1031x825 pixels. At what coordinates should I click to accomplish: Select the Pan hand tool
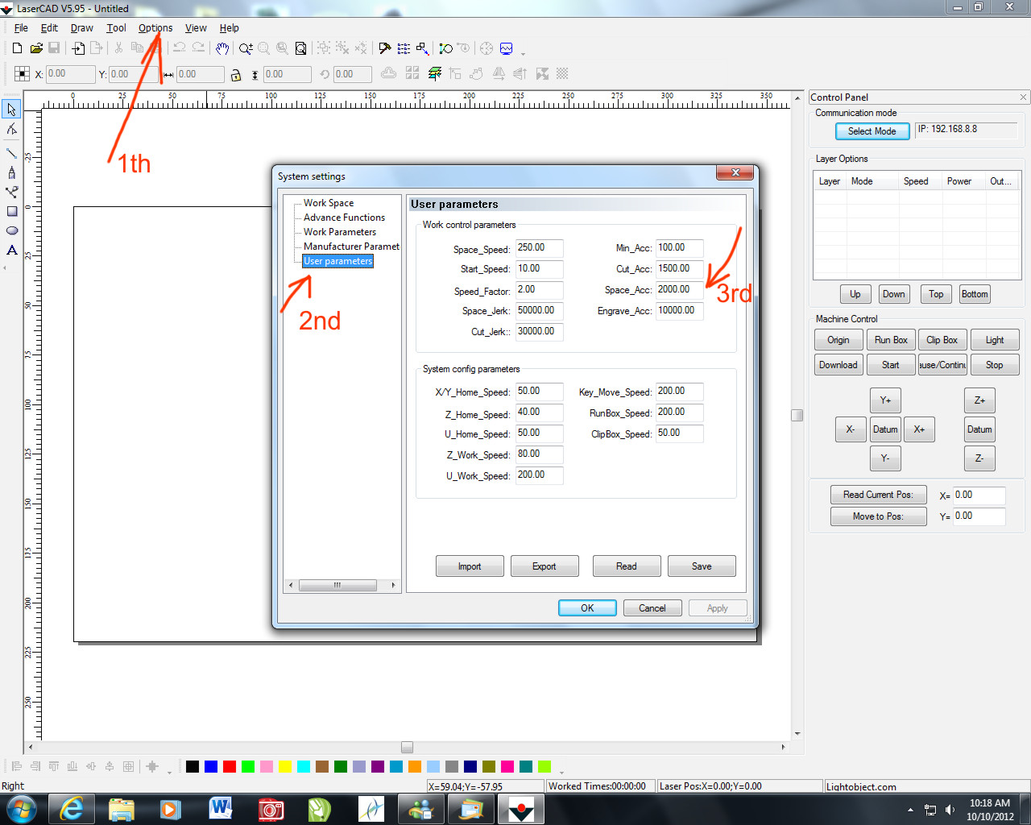(x=222, y=49)
